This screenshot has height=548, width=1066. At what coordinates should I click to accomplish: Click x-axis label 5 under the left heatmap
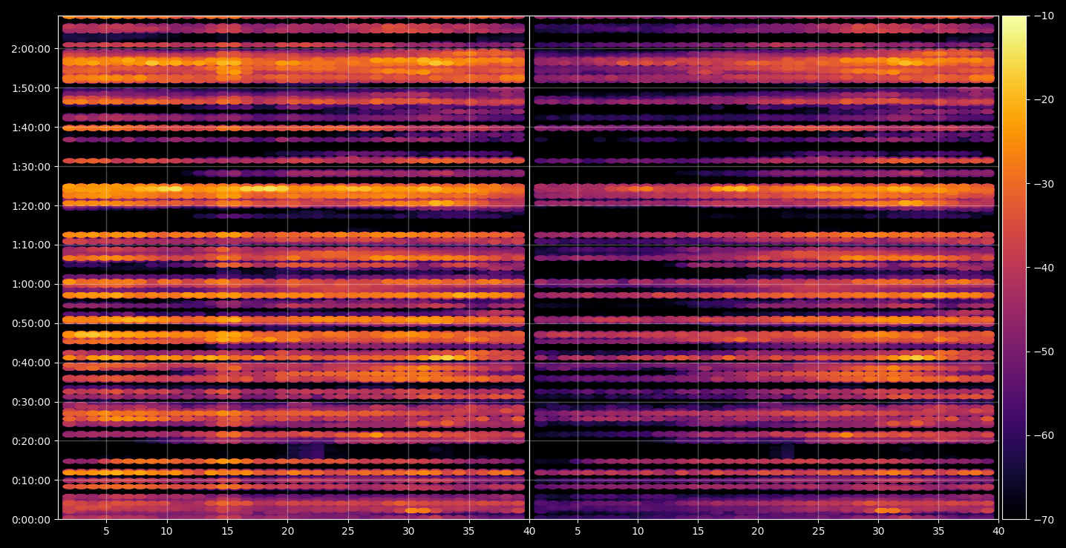pyautogui.click(x=106, y=531)
